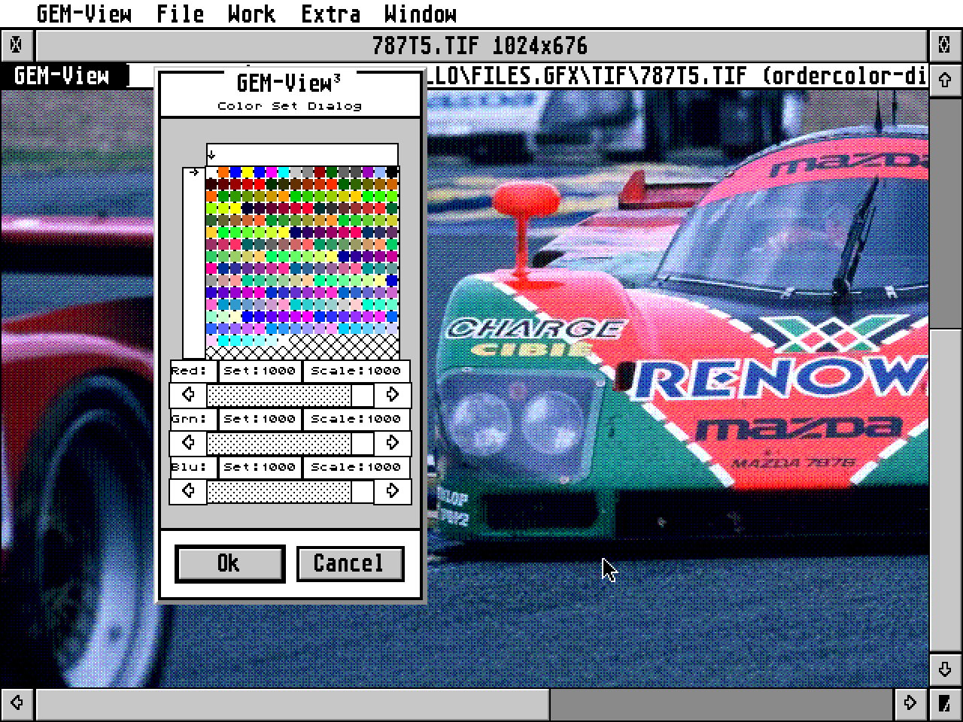Click the horizontal scroll-left arrow
Viewport: 963px width, 722px height.
(x=17, y=704)
